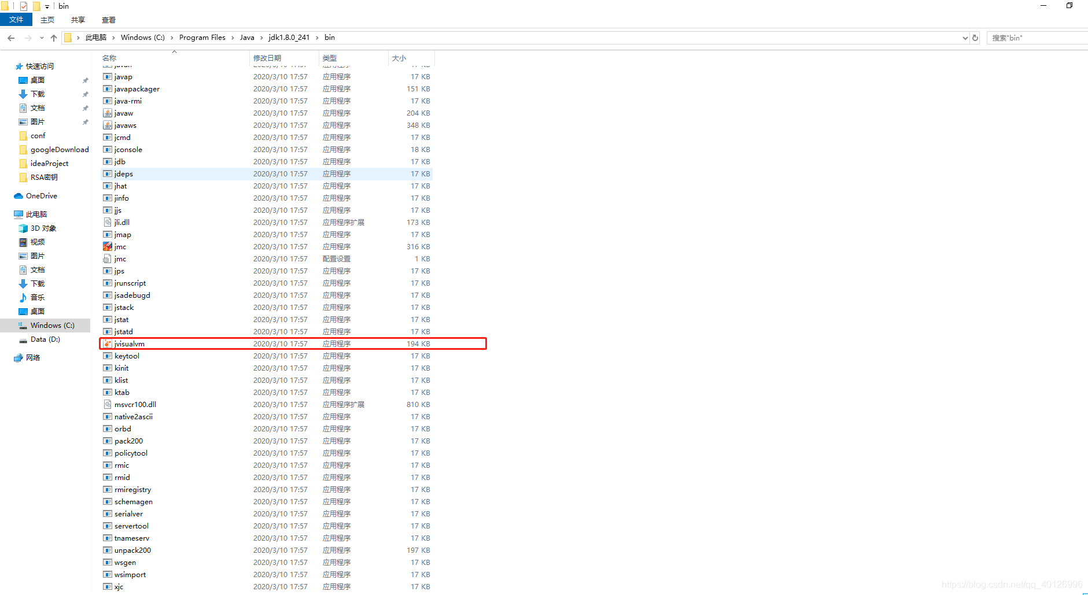Select the orange jmc application icon
Image resolution: width=1088 pixels, height=595 pixels.
(108, 246)
